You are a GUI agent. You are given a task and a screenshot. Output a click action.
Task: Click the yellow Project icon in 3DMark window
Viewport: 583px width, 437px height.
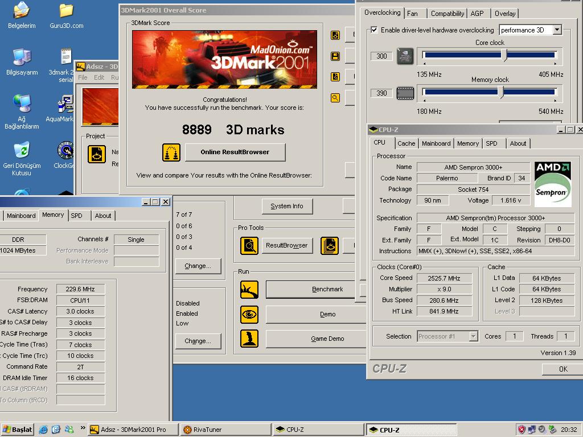(97, 154)
